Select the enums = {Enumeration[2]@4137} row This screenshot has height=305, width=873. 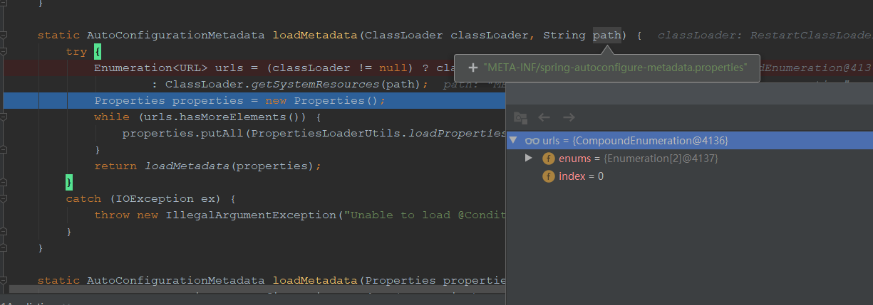coord(689,158)
